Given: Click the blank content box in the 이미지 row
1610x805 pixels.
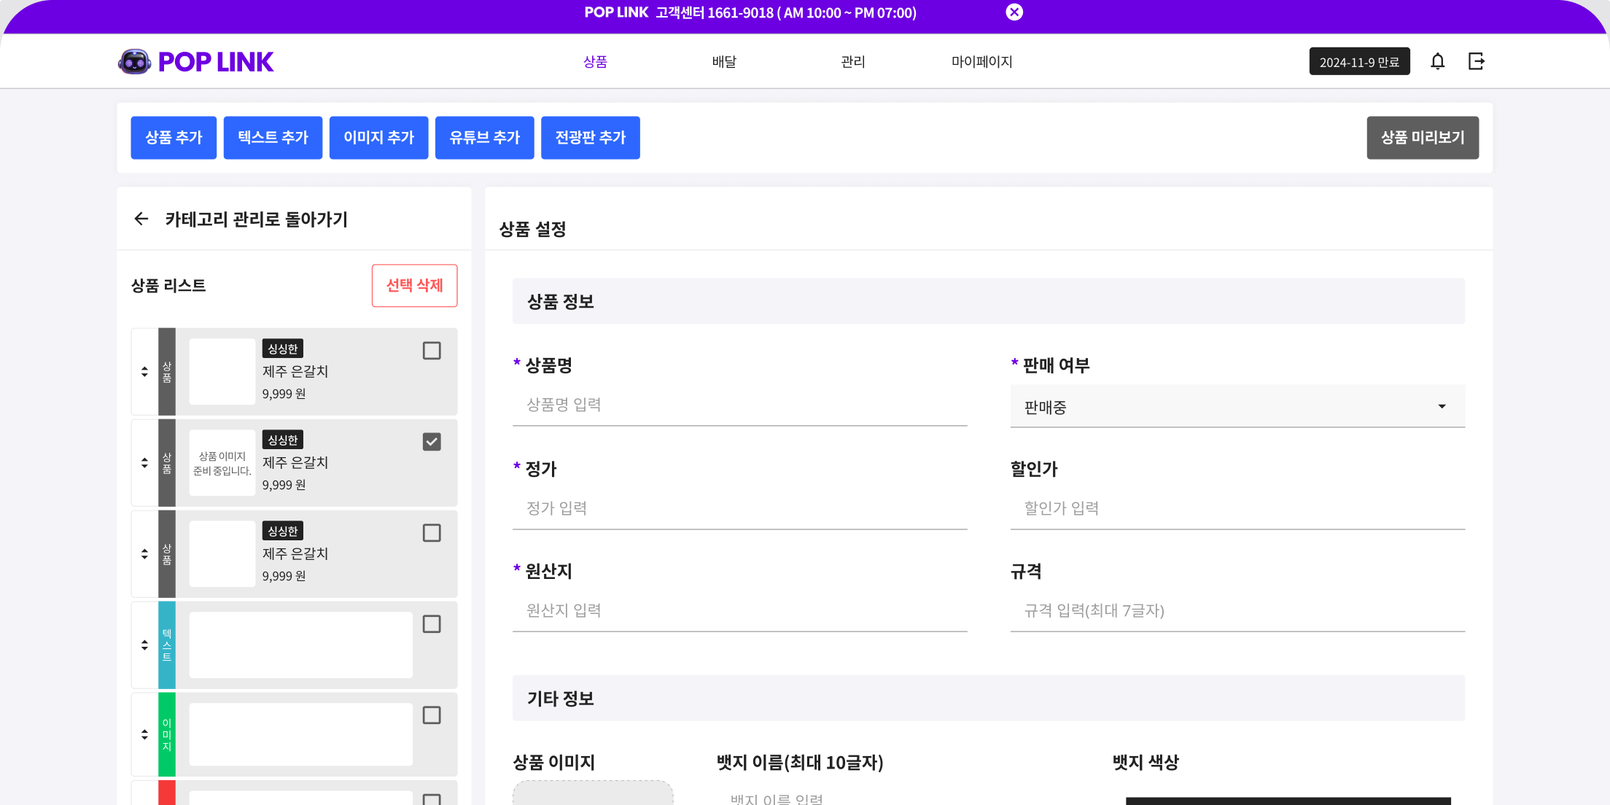Looking at the screenshot, I should pyautogui.click(x=300, y=734).
